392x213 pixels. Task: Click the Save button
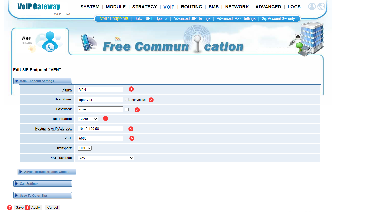point(20,207)
